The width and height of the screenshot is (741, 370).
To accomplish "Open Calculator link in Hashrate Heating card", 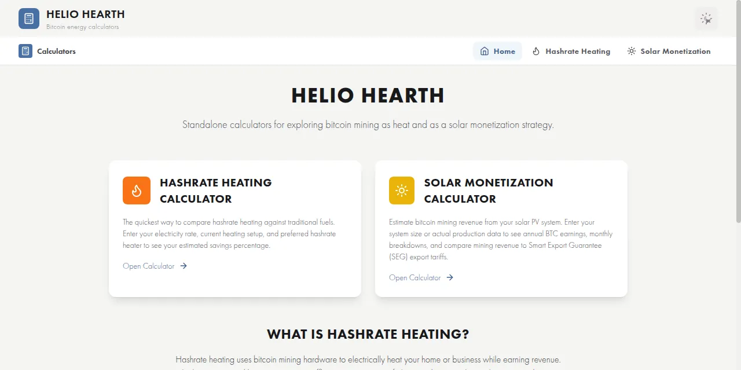I will click(x=155, y=266).
